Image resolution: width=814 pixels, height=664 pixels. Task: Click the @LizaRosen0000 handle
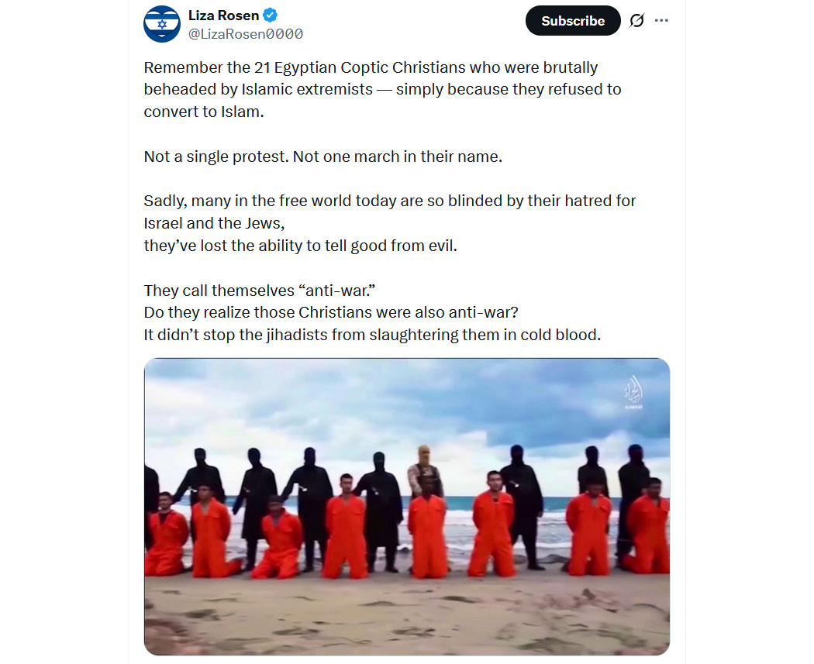click(x=246, y=34)
